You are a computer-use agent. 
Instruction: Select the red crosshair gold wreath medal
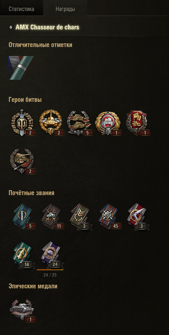108,123
